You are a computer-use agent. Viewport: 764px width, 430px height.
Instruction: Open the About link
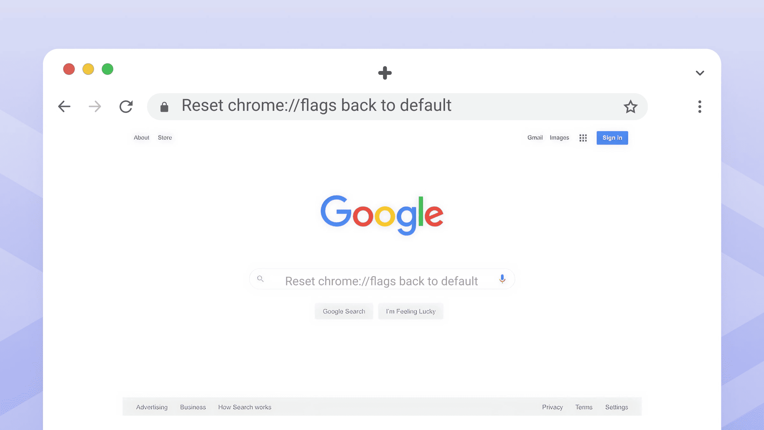coord(141,138)
